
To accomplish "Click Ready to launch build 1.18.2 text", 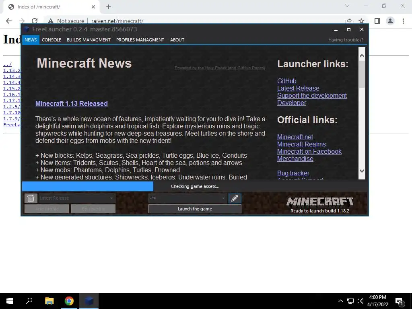I will (x=320, y=211).
